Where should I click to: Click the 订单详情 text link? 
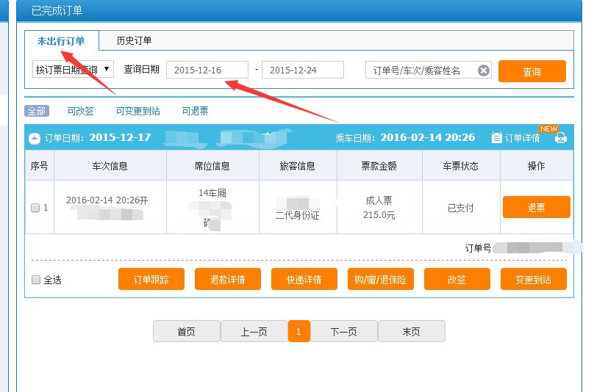tap(522, 138)
